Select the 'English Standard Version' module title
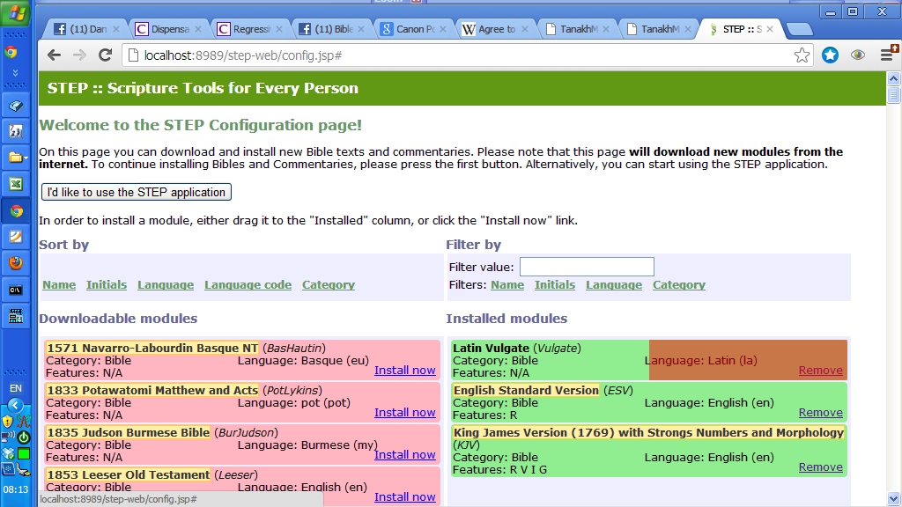902x507 pixels. (527, 390)
